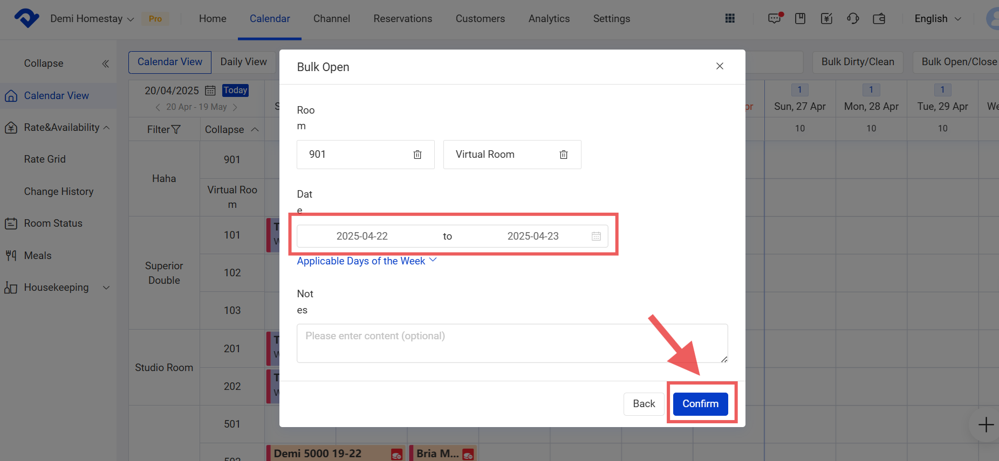Close the Bulk Open dialog
This screenshot has height=461, width=999.
pyautogui.click(x=719, y=66)
